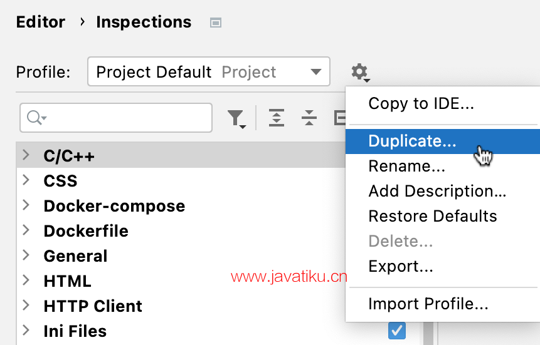Expand the Docker-compose tree node
The height and width of the screenshot is (345, 540).
pos(26,205)
